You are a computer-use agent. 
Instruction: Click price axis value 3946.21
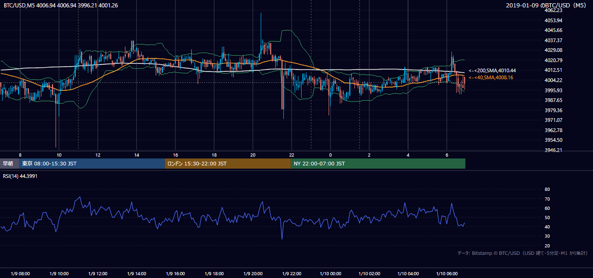[554, 150]
